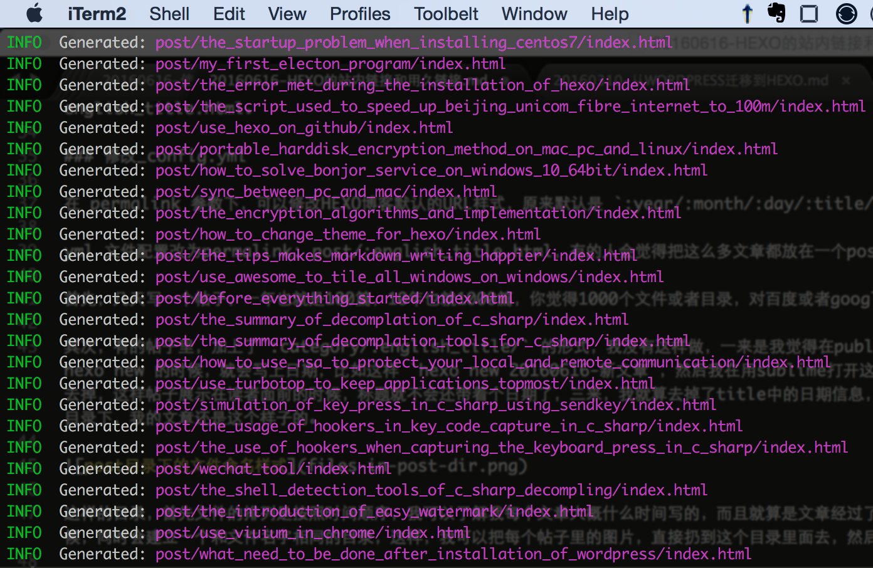Click the path post/the_encryption_algorithms_and_implementation/index.html
This screenshot has width=873, height=568.
tap(418, 213)
